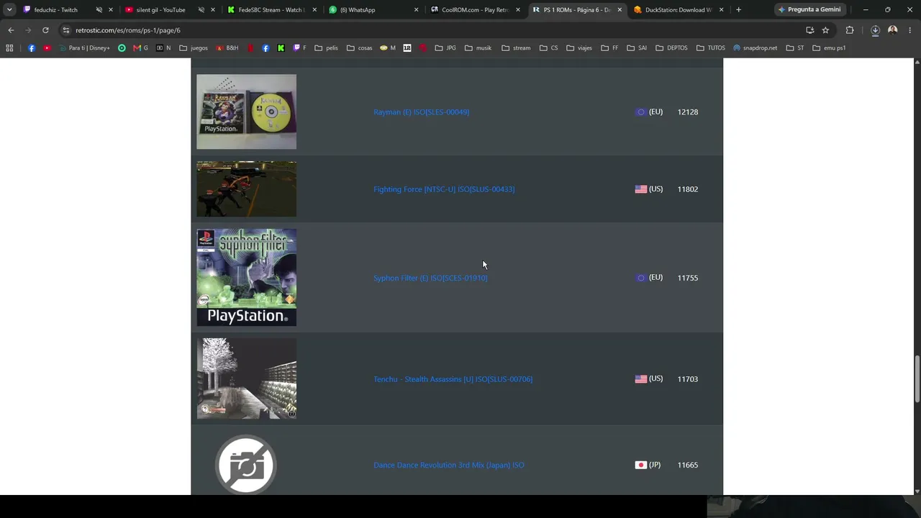Screen dimensions: 921x518
Task: Close the DuckStation tab
Action: click(x=721, y=10)
